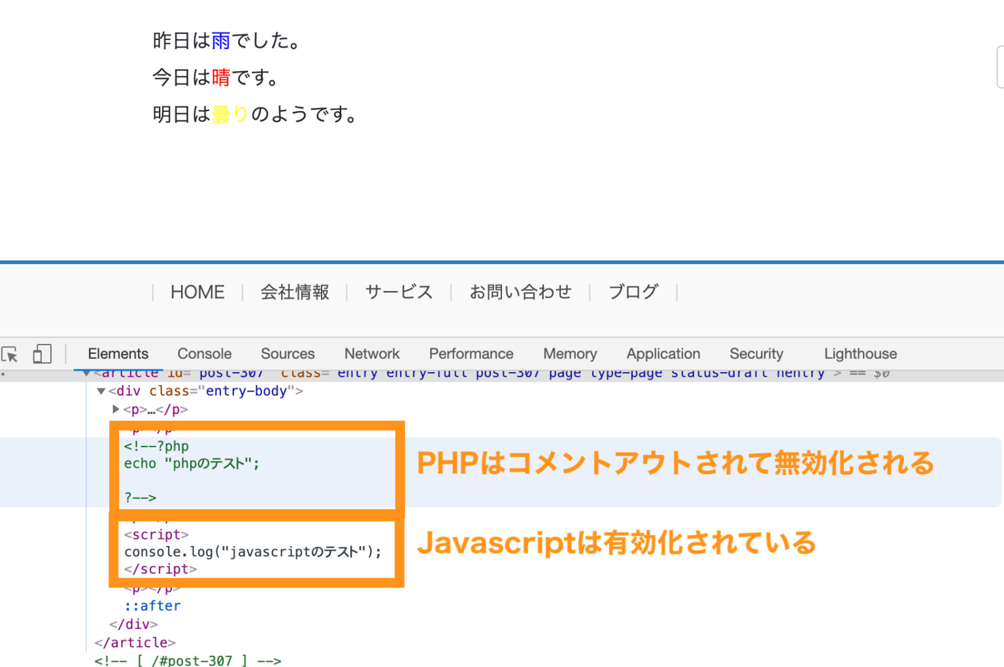Open the 会社情報 page link
Viewport: 1004px width, 667px height.
tap(295, 292)
